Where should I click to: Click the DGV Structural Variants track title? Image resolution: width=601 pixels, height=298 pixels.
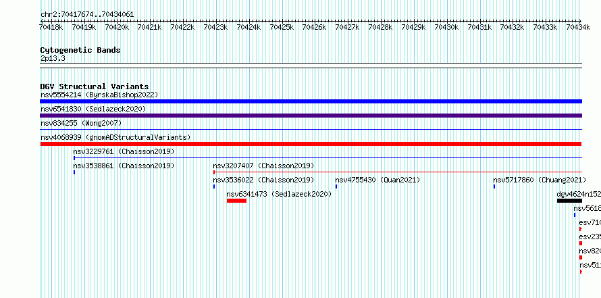[x=95, y=86]
